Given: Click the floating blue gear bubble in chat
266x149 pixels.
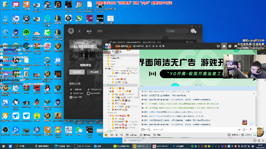Looking at the screenshot, I should [x=251, y=123].
